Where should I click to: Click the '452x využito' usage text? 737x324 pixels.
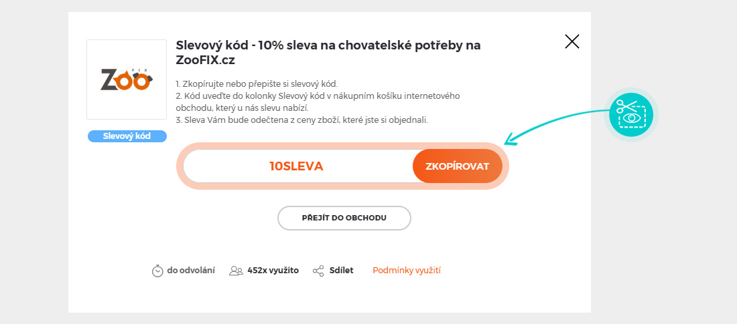click(x=273, y=271)
